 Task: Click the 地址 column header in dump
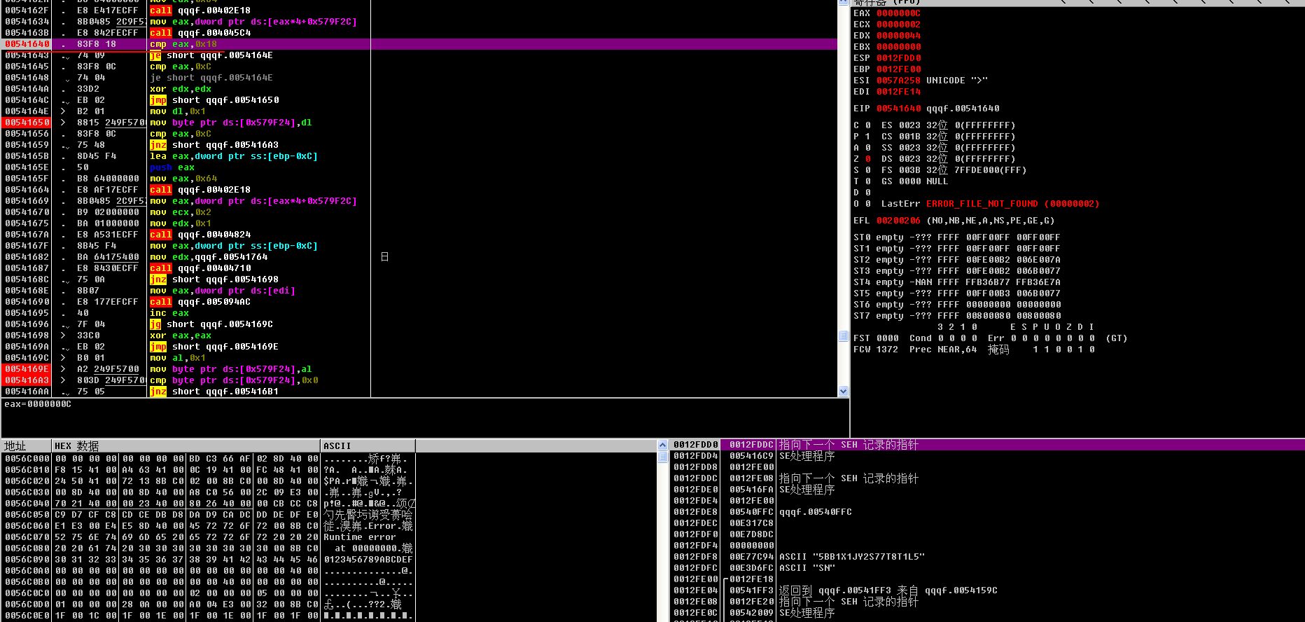pyautogui.click(x=27, y=446)
